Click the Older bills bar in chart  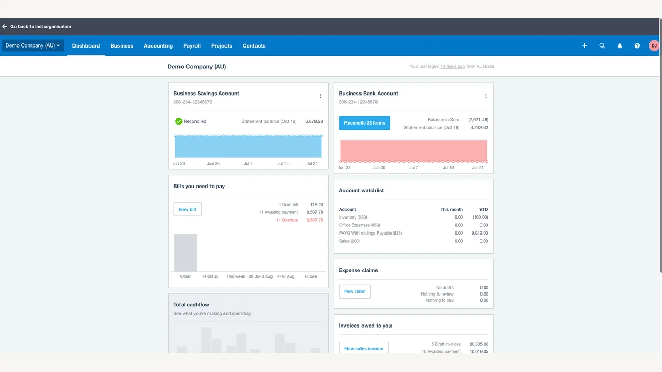tap(186, 253)
